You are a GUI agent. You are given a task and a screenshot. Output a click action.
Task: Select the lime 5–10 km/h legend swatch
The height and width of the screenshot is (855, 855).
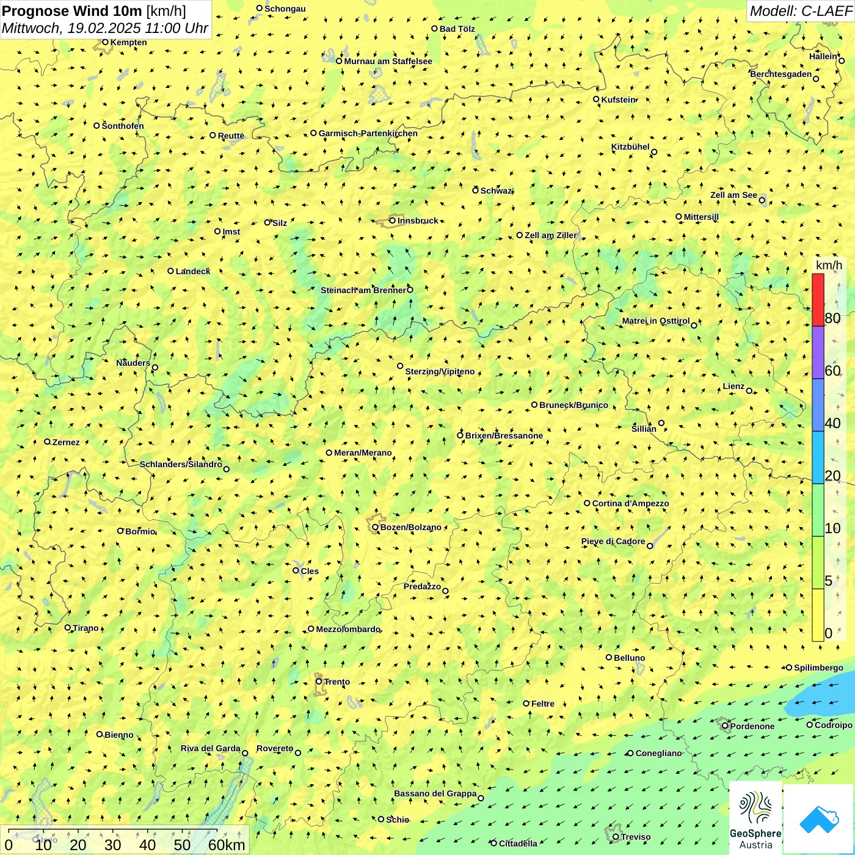coord(818,563)
